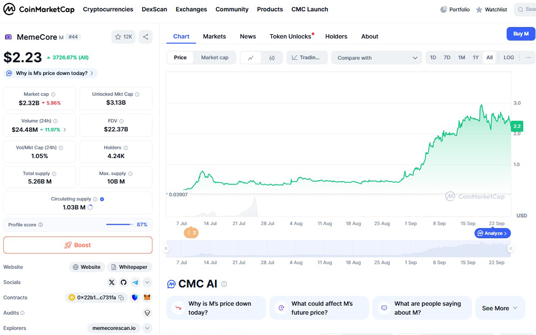Click the MetaMask fox icon
Image resolution: width=536 pixels, height=335 pixels.
point(147,297)
